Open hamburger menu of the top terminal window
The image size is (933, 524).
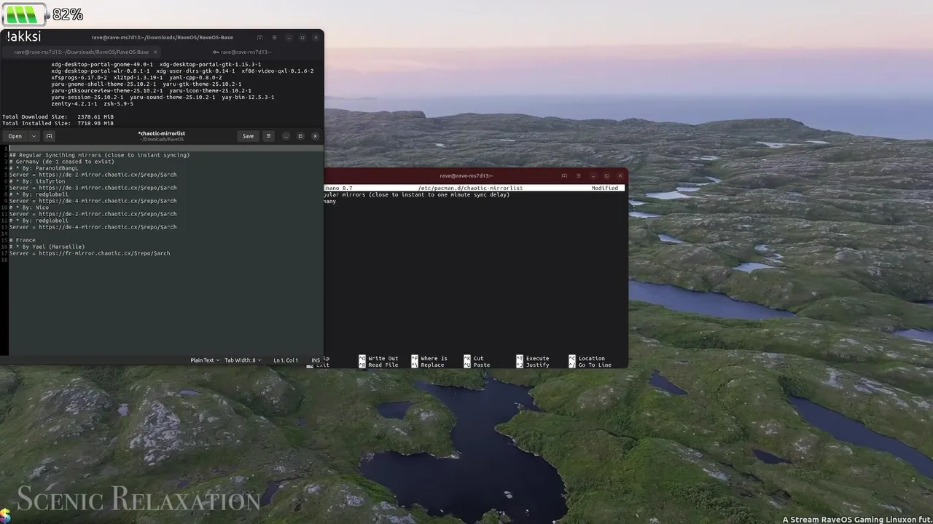click(274, 38)
